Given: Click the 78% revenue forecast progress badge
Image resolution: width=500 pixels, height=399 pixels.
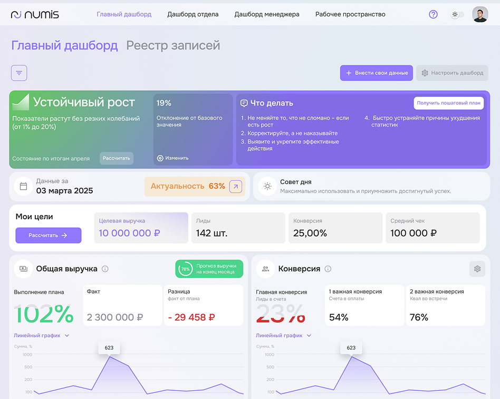Looking at the screenshot, I should [209, 269].
